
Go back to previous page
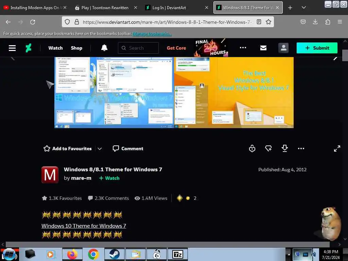pos(8,22)
